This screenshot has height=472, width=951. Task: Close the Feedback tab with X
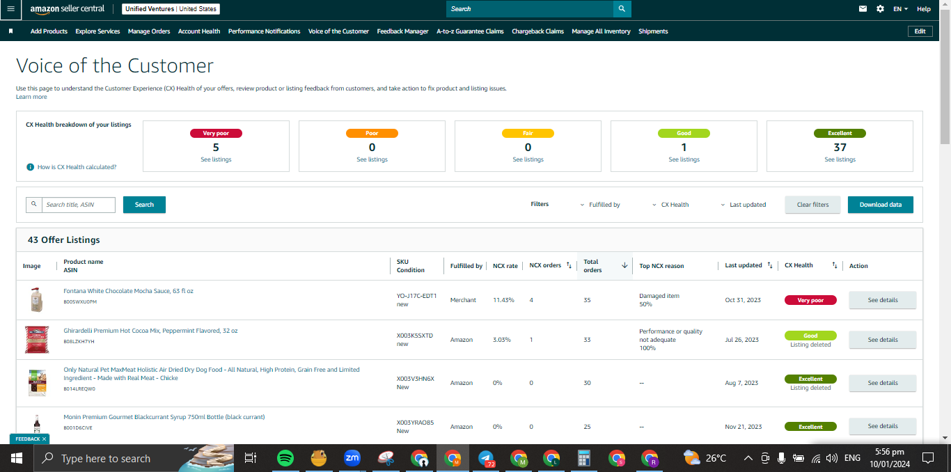[x=45, y=439]
